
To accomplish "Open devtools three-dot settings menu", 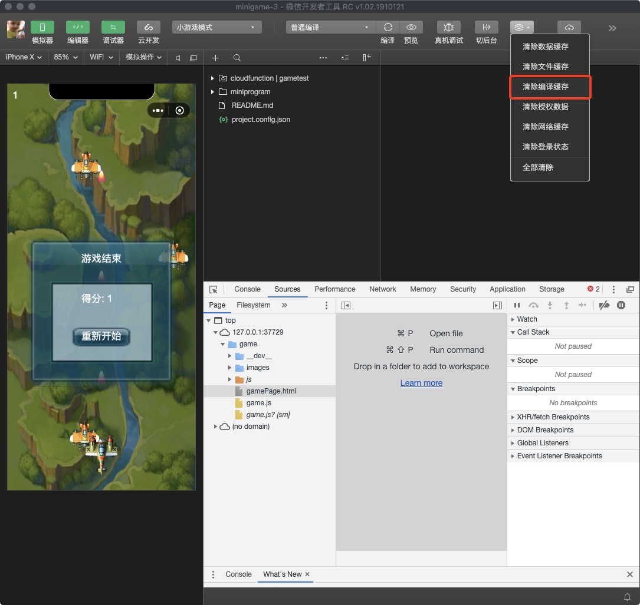I will 613,289.
